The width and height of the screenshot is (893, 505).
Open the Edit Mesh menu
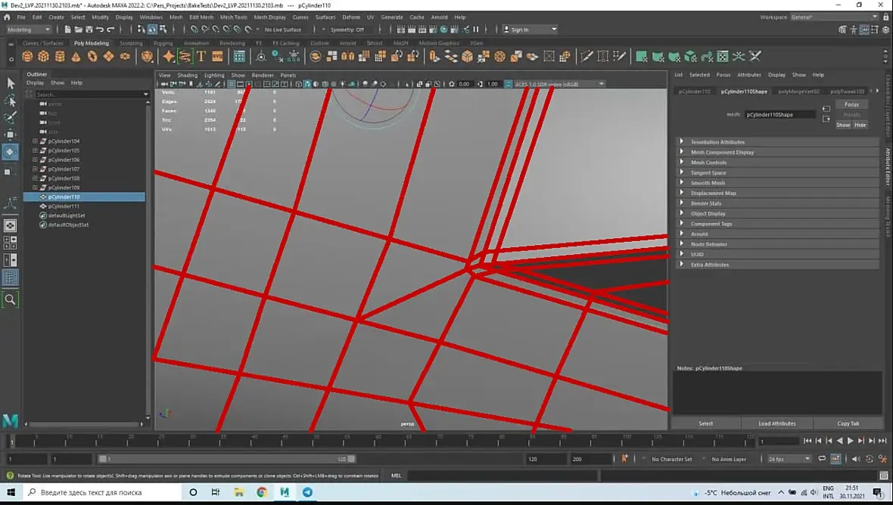click(201, 17)
